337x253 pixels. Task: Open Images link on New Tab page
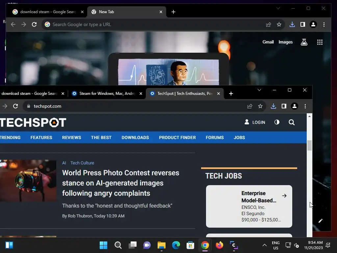pos(285,42)
